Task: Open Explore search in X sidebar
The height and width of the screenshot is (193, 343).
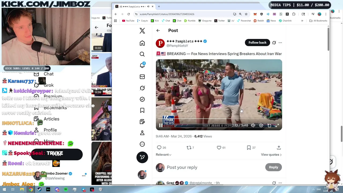Action: point(142,54)
